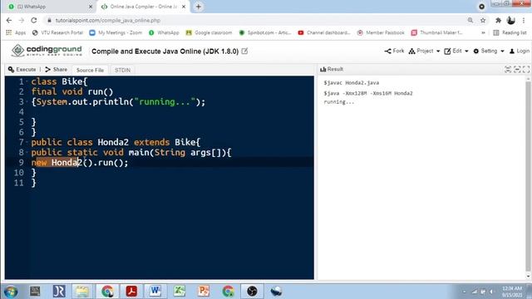
Task: Open the Windows Start button
Action: pos(11,292)
